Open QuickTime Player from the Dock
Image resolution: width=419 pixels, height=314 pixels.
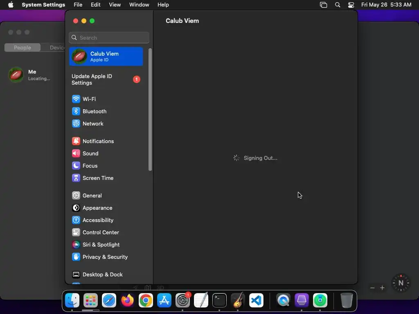pyautogui.click(x=283, y=301)
